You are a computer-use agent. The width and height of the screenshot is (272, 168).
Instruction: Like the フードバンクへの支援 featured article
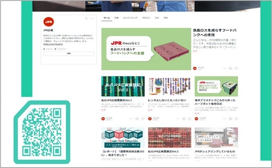236,68
